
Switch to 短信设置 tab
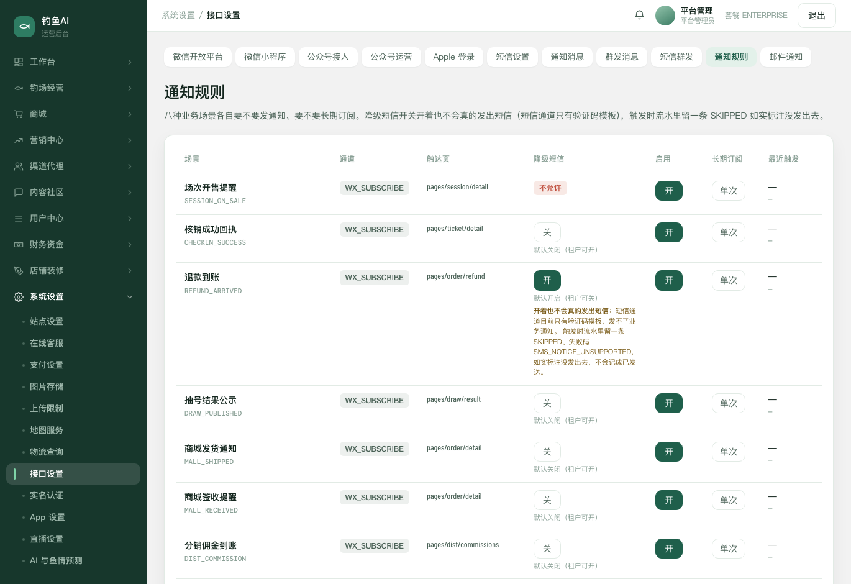pos(512,57)
